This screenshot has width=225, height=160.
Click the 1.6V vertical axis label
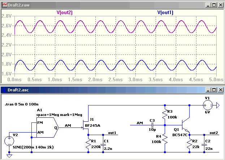point(7,74)
